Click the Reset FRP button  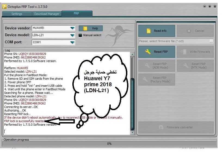[157, 52]
